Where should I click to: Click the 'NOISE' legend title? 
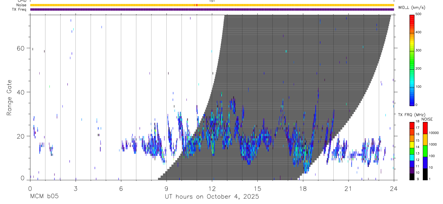coord(427,119)
